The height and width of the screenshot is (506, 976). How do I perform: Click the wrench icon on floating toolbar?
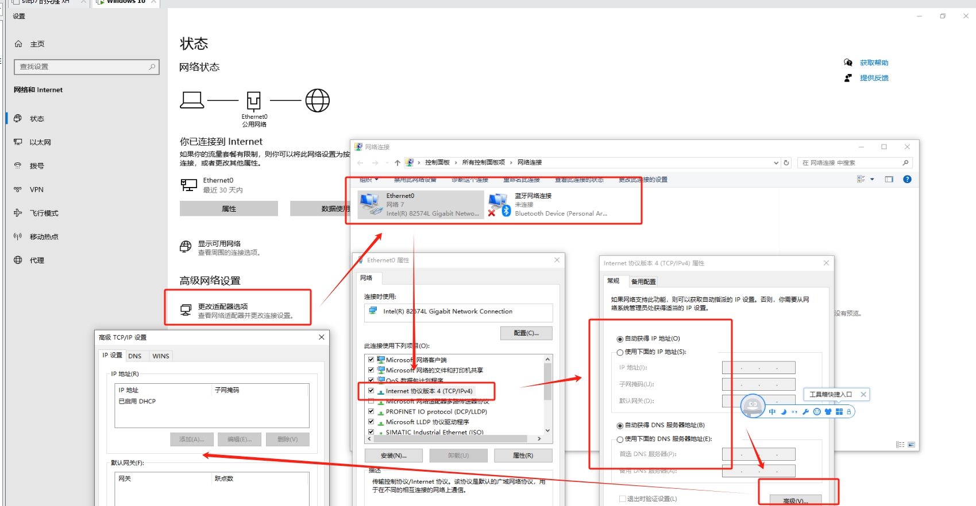click(x=805, y=412)
